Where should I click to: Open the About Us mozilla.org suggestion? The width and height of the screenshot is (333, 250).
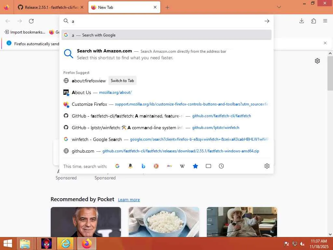(x=166, y=92)
